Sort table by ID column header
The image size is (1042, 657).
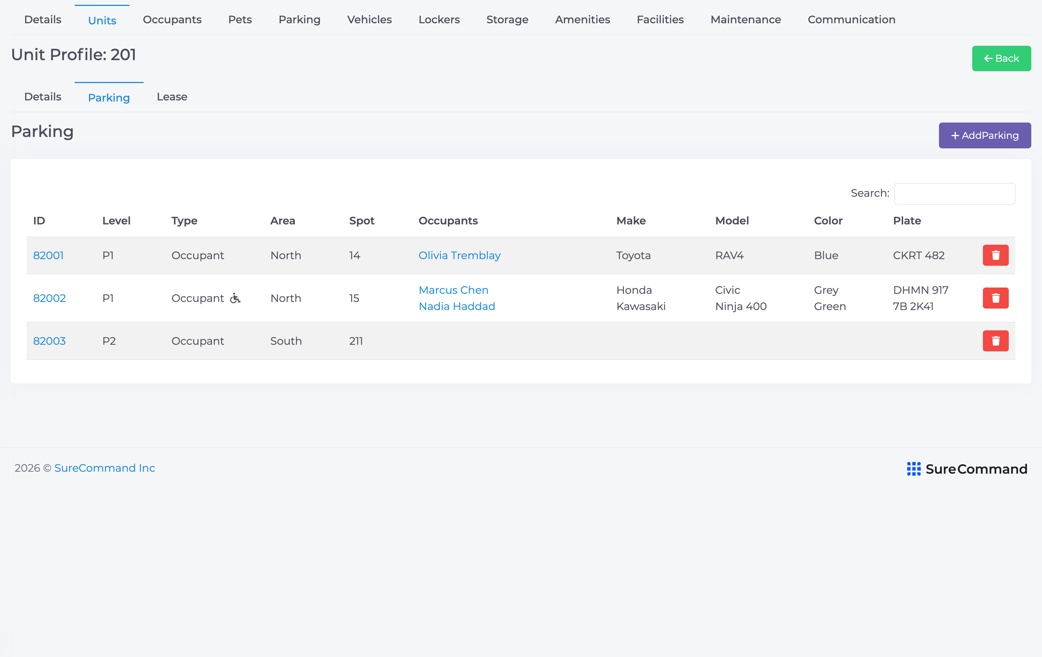(x=40, y=221)
